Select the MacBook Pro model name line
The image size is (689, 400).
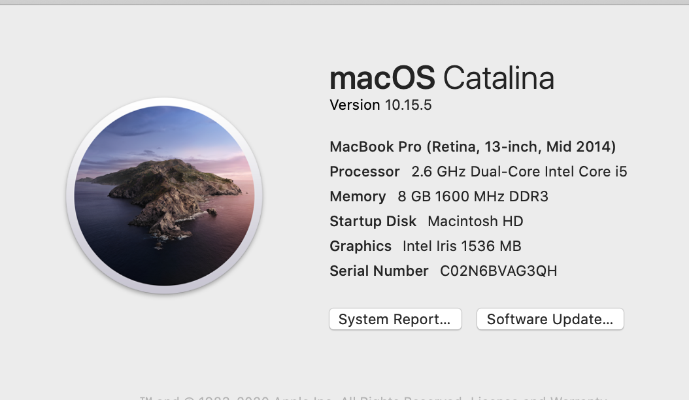pyautogui.click(x=473, y=146)
